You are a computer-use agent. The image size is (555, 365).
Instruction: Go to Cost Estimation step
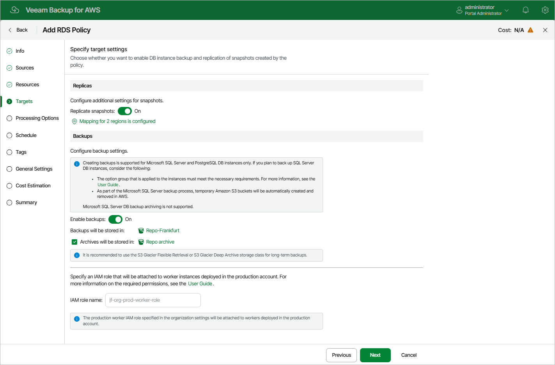[33, 186]
